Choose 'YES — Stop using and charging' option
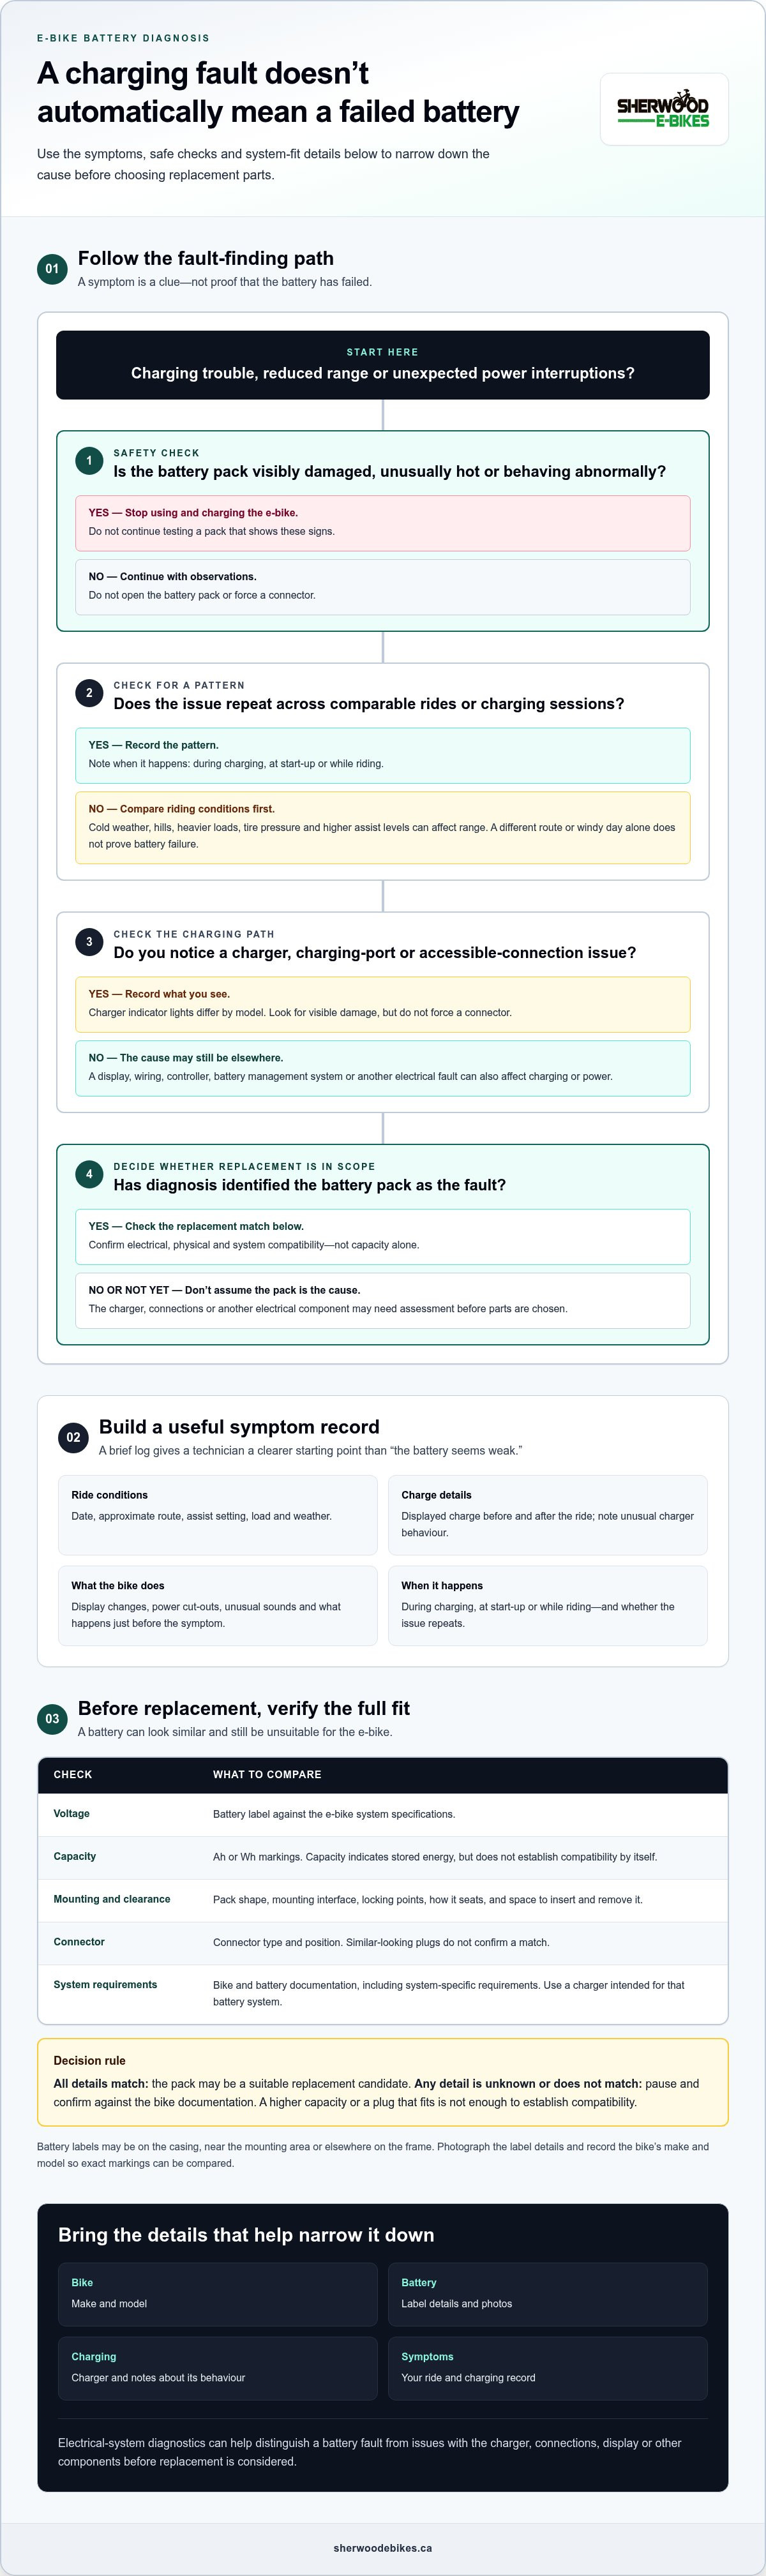The width and height of the screenshot is (766, 2576). point(382,523)
